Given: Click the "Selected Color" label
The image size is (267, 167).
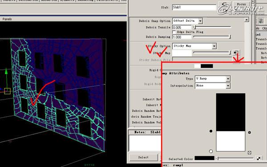Looking at the screenshot, I should [x=181, y=159].
